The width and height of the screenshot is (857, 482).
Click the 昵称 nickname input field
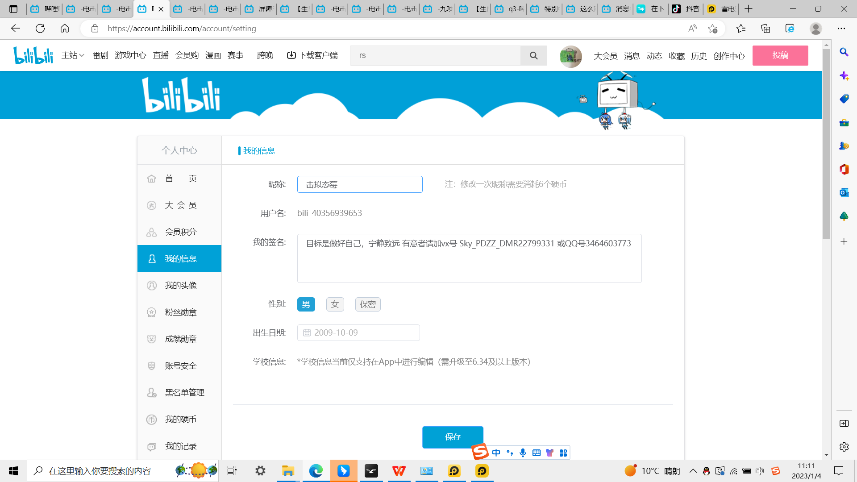[360, 184]
